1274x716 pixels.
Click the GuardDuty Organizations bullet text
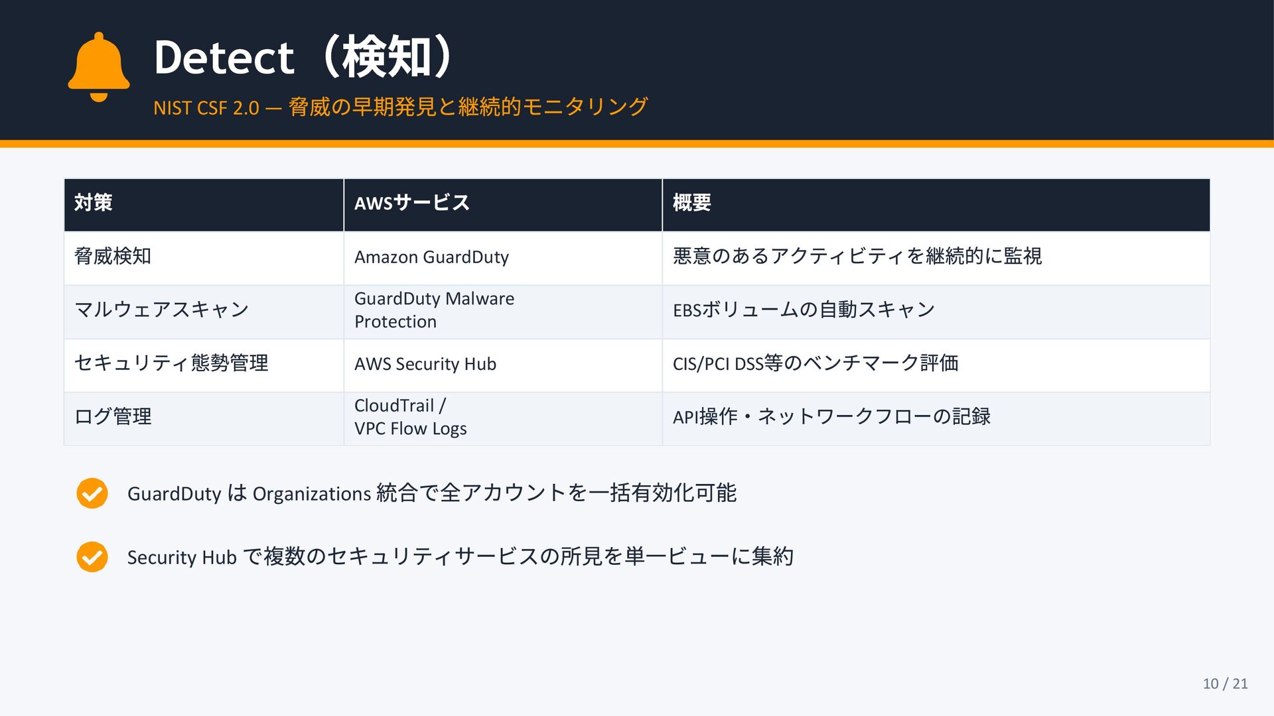432,493
